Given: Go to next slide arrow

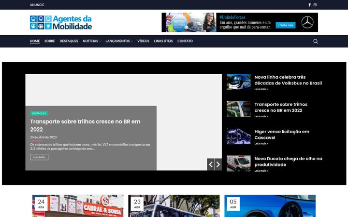Looking at the screenshot, I should [x=218, y=164].
